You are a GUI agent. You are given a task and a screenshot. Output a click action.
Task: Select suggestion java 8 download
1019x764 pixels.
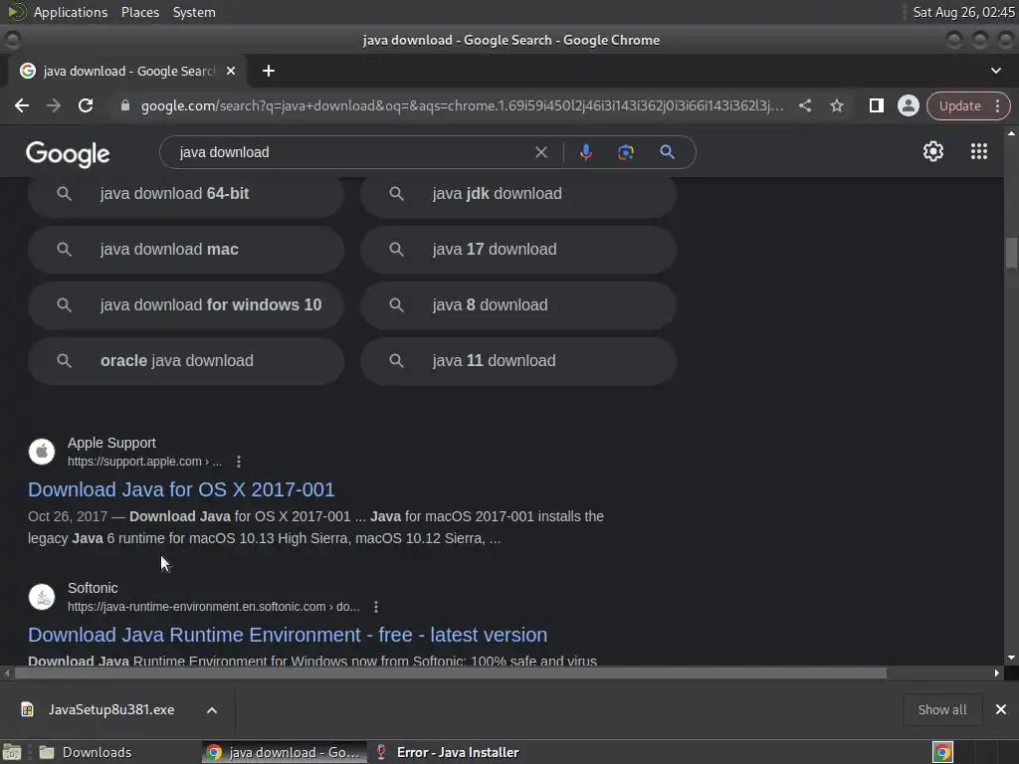(x=518, y=305)
